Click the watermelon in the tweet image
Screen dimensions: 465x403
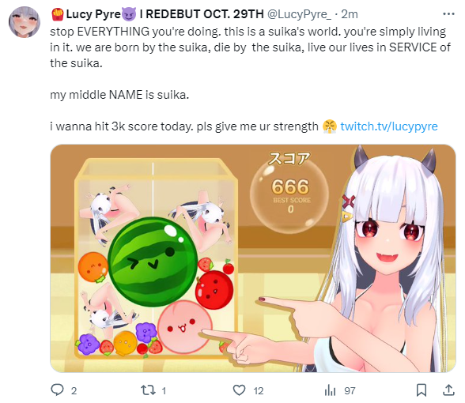point(153,261)
